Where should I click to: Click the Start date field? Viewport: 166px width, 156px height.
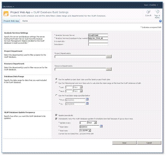(89, 127)
